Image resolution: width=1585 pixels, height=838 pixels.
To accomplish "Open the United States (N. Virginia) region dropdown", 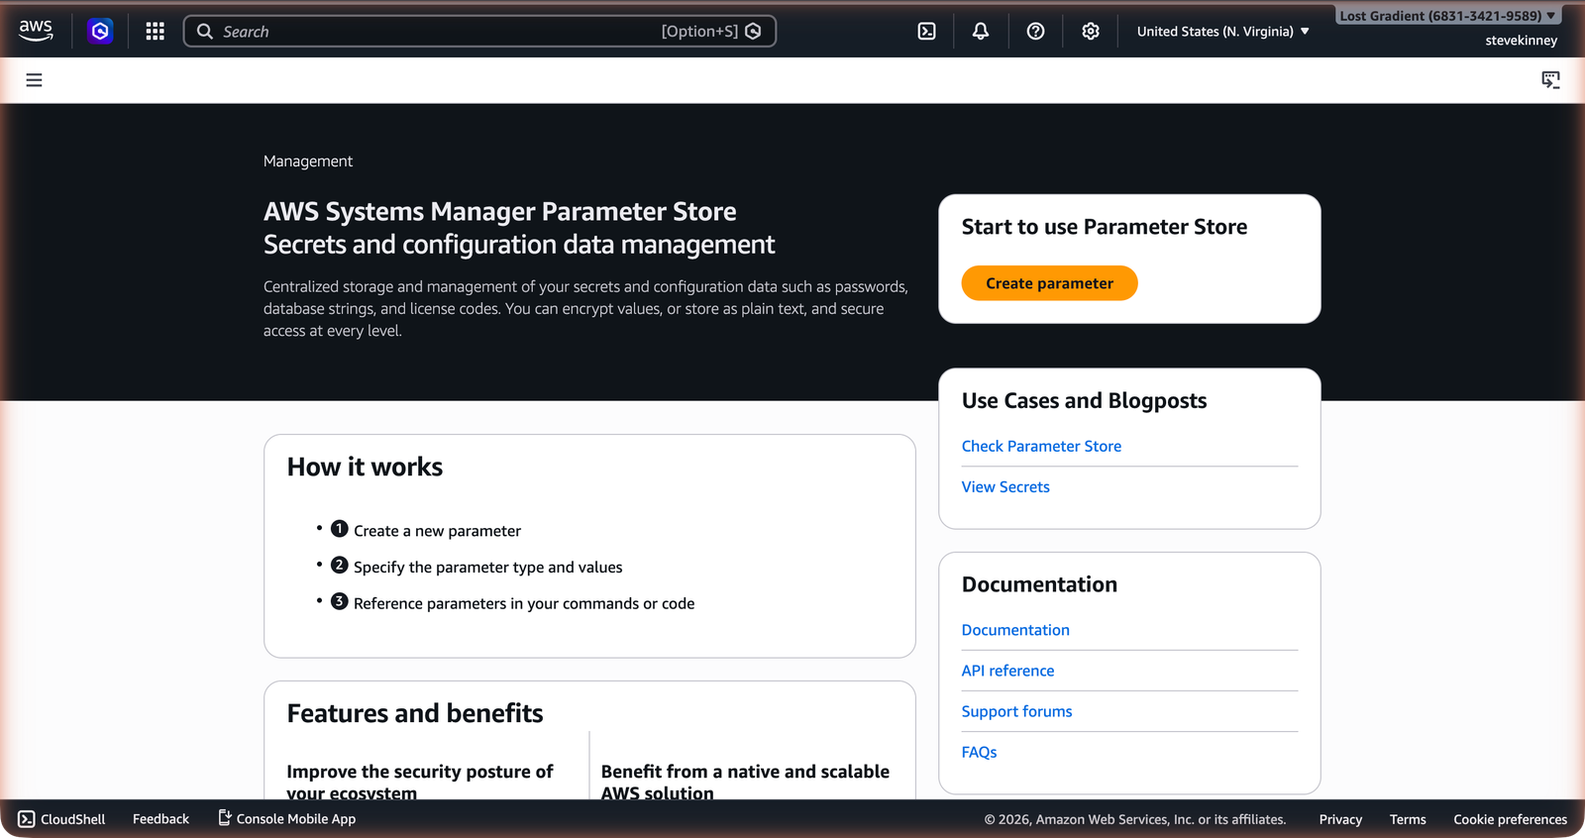I will (x=1223, y=32).
